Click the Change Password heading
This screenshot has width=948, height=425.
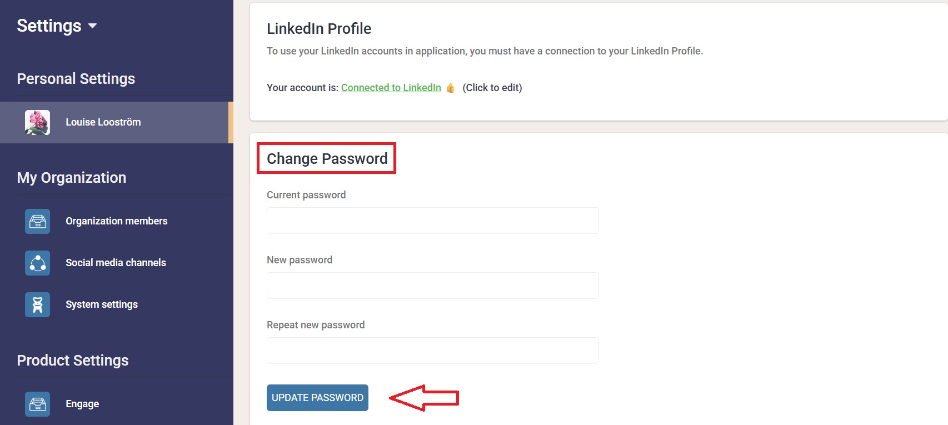pyautogui.click(x=327, y=159)
